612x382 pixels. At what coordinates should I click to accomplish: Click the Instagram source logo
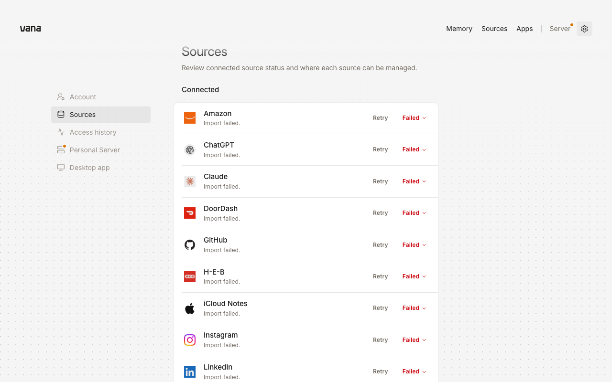[x=190, y=340]
